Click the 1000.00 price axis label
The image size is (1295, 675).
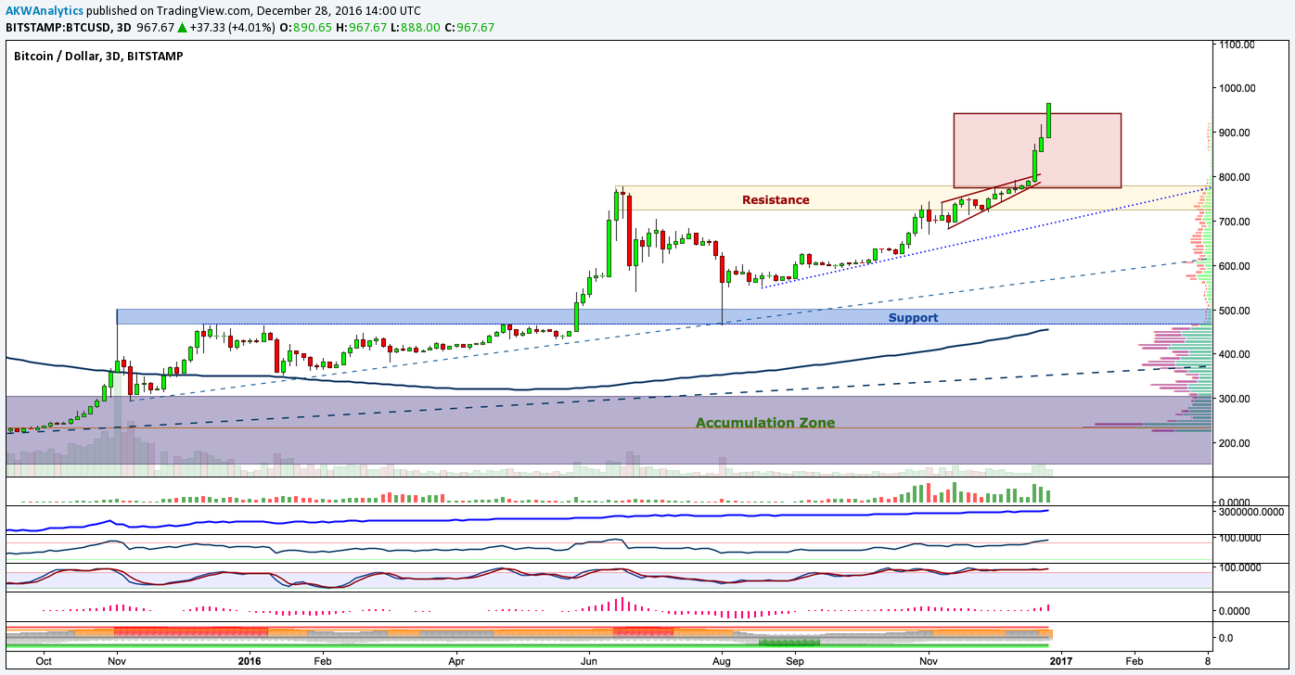pos(1237,89)
